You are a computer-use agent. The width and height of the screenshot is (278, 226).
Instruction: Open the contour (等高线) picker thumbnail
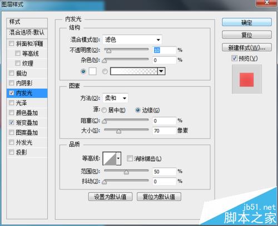tap(110, 158)
